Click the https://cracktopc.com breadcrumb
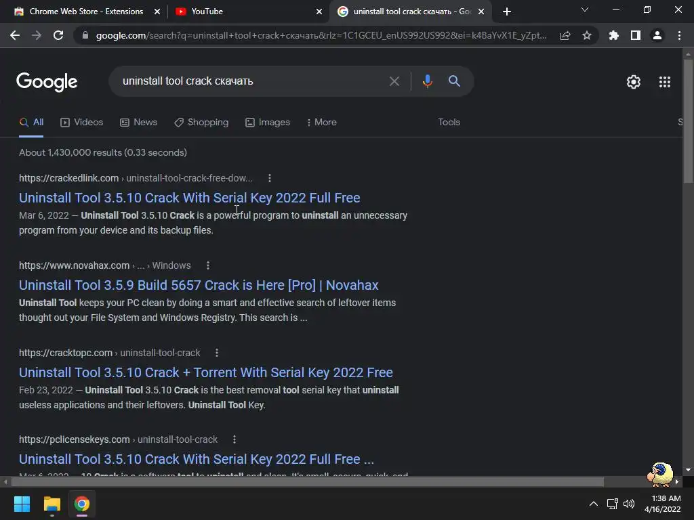Screen dimensions: 694x520 click(x=66, y=353)
